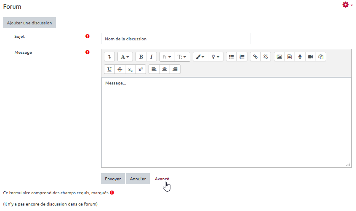This screenshot has height=211, width=356.
Task: Center-align the message text
Action: 165,69
